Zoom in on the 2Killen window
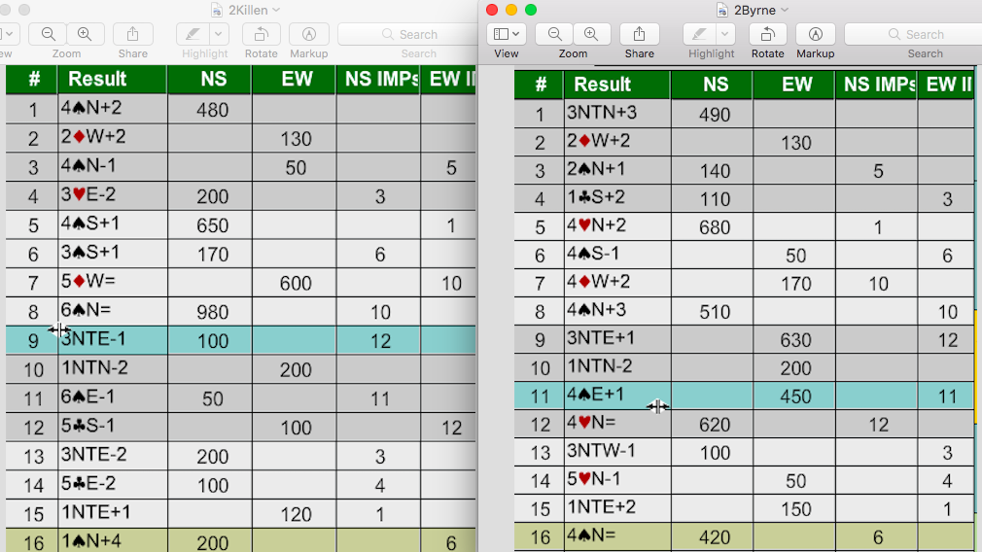This screenshot has width=982, height=552. [x=85, y=34]
